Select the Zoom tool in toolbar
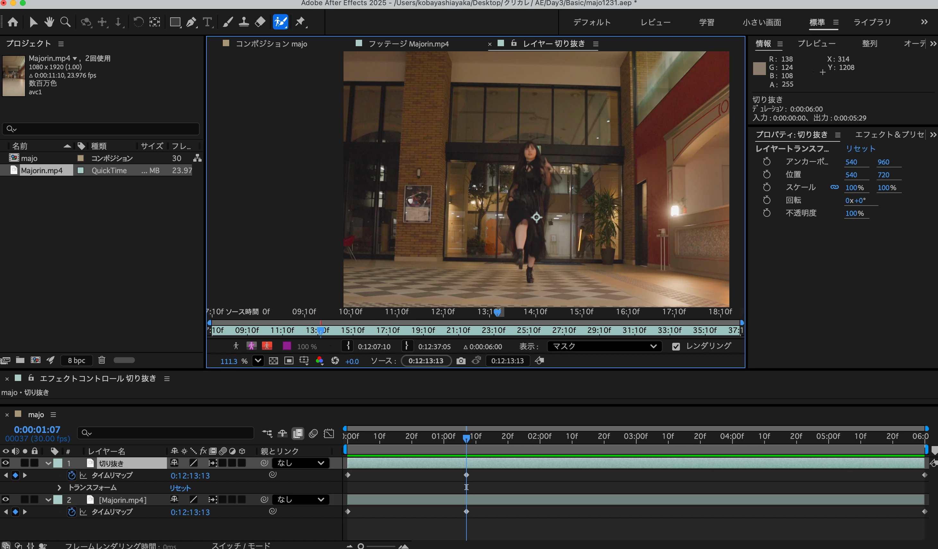938x549 pixels. click(65, 22)
